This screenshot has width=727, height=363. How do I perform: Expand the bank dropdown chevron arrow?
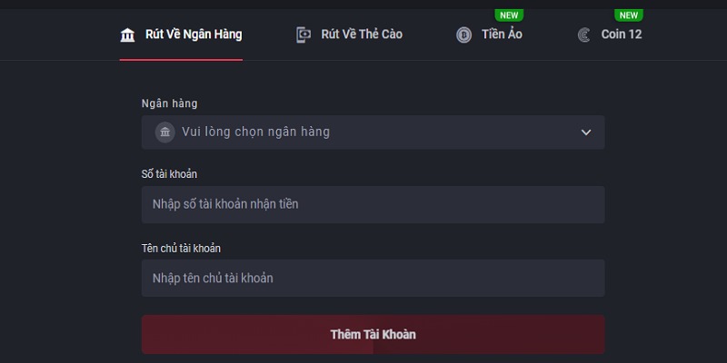coord(586,132)
